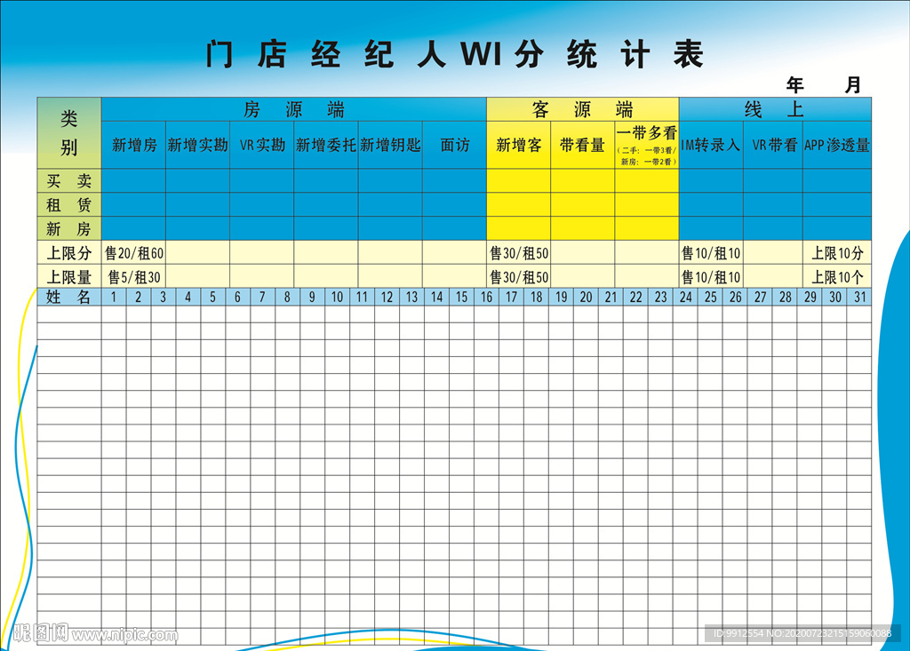Click day 21 in the 姓名 row
Image resolution: width=910 pixels, height=651 pixels.
click(x=611, y=297)
